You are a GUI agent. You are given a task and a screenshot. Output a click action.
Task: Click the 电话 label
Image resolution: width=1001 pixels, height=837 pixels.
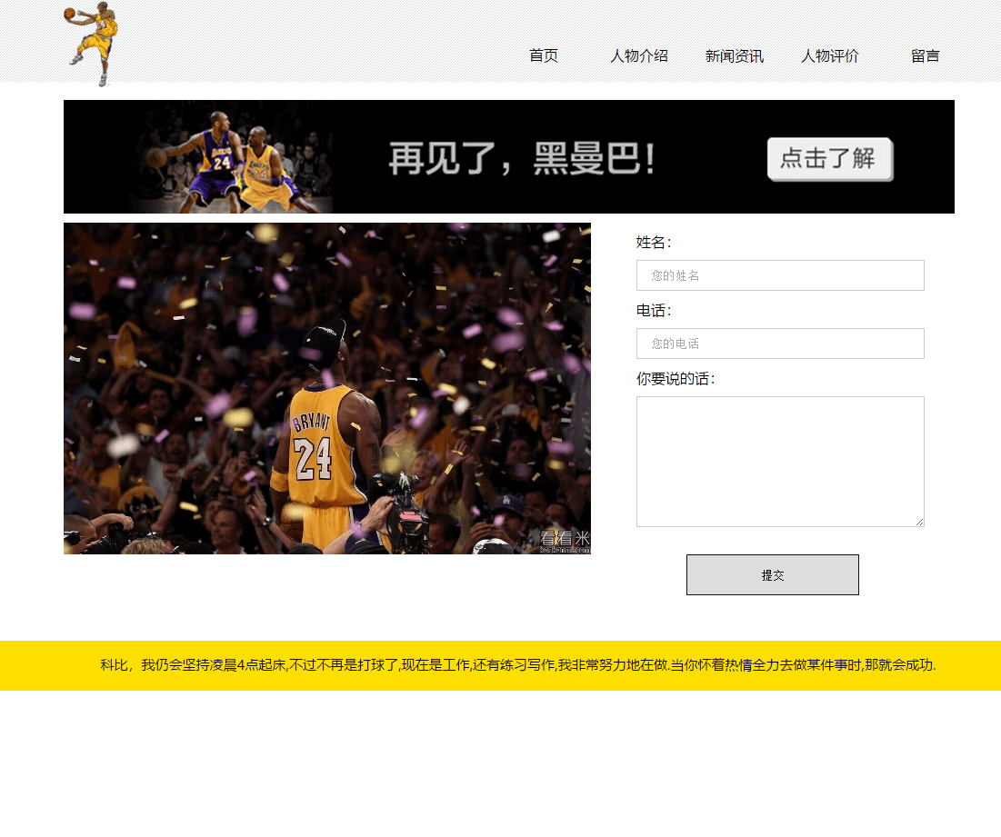pos(654,311)
